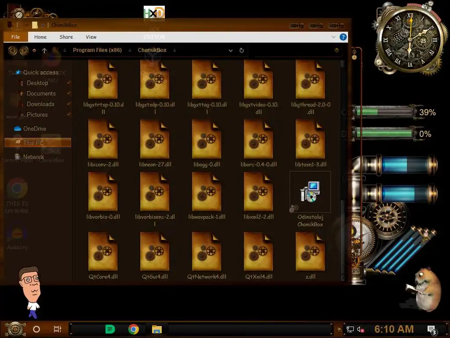Select the libwavpack-1.dll file icon

coord(207,192)
